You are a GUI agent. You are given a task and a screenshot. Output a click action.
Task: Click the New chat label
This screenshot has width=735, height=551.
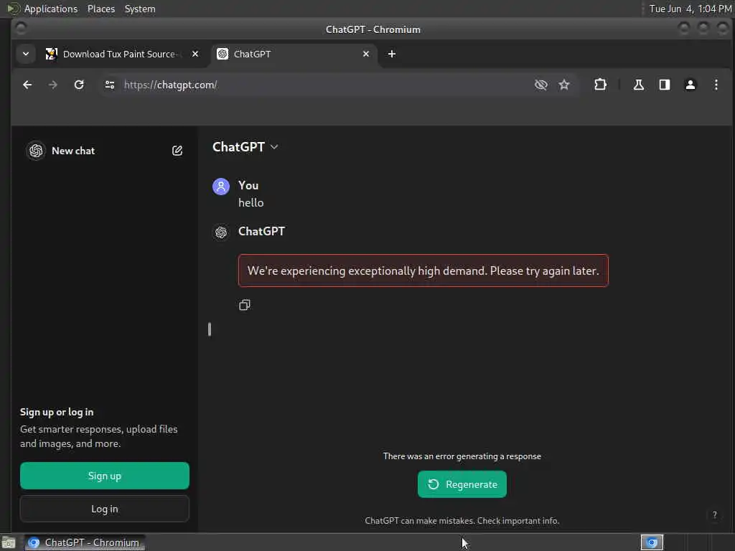(x=73, y=151)
